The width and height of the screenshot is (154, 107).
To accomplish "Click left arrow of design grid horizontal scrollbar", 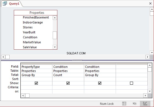I will pos(23,95).
